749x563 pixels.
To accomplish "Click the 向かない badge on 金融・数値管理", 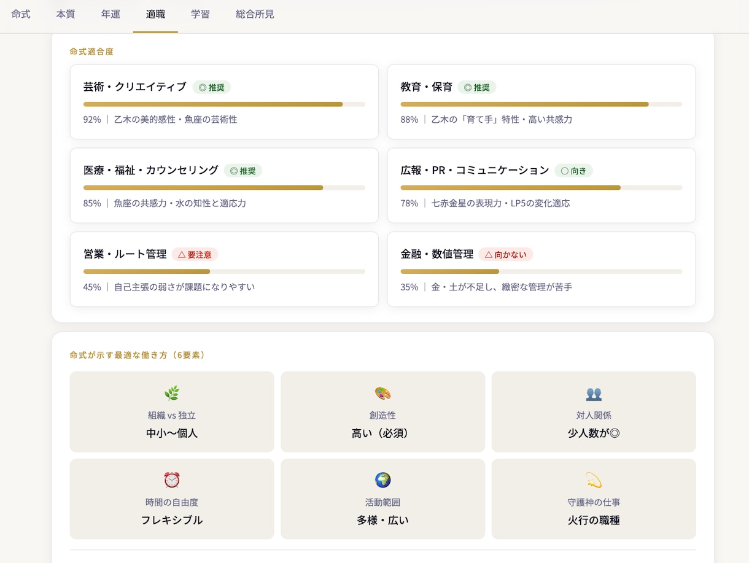I will 506,254.
